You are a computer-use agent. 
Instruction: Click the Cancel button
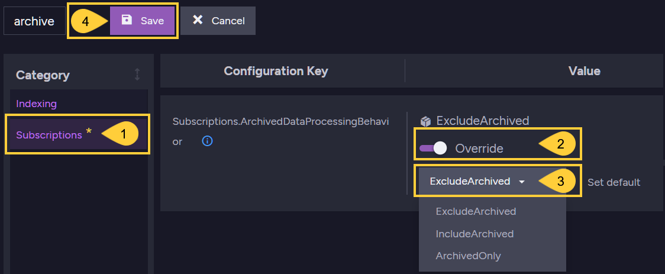point(218,21)
